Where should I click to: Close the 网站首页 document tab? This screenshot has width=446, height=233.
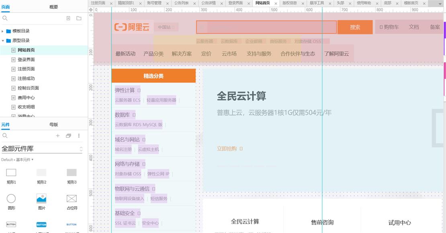[276, 3]
